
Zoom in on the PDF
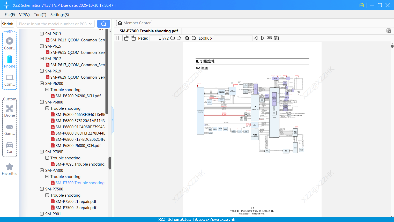tap(187, 38)
